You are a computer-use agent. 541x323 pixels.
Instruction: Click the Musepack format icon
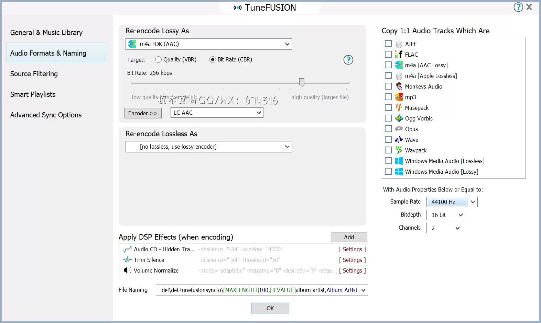(399, 107)
